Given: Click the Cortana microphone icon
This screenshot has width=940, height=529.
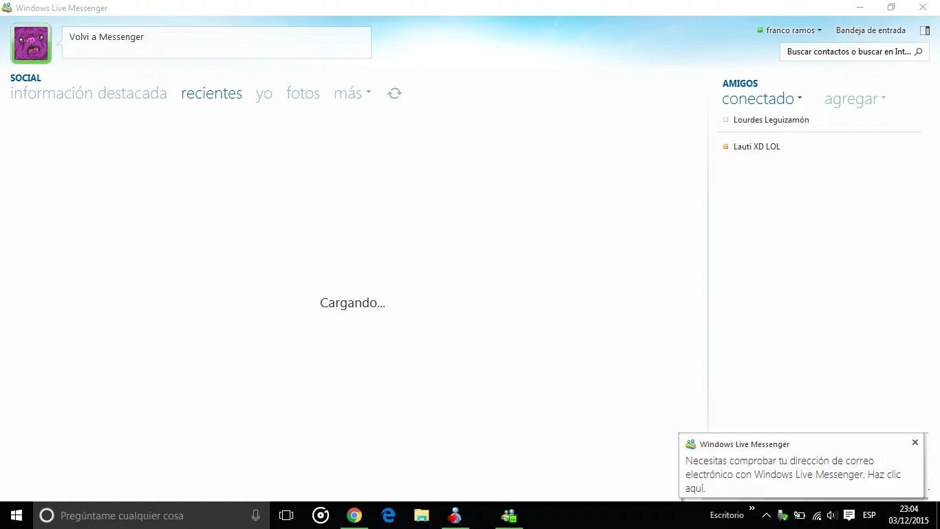Looking at the screenshot, I should [256, 515].
